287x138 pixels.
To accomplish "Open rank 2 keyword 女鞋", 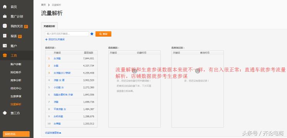I will pos(56,66).
